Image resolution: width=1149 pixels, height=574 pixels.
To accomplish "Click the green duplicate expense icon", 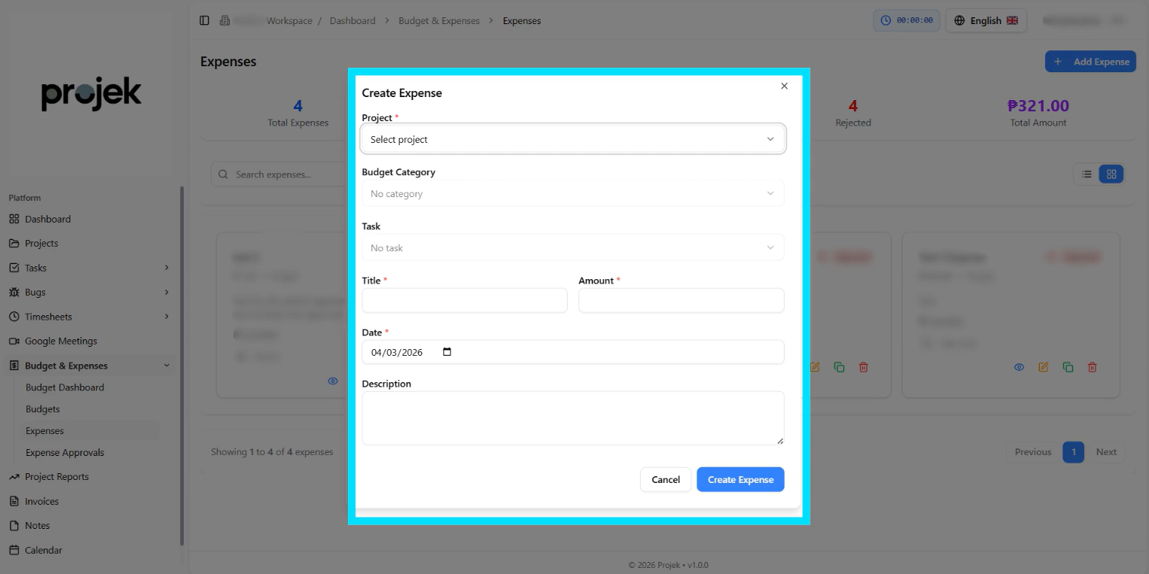I will (1068, 367).
